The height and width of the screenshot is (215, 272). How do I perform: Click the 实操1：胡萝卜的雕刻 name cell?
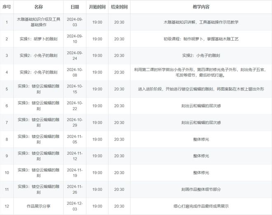point(38,39)
